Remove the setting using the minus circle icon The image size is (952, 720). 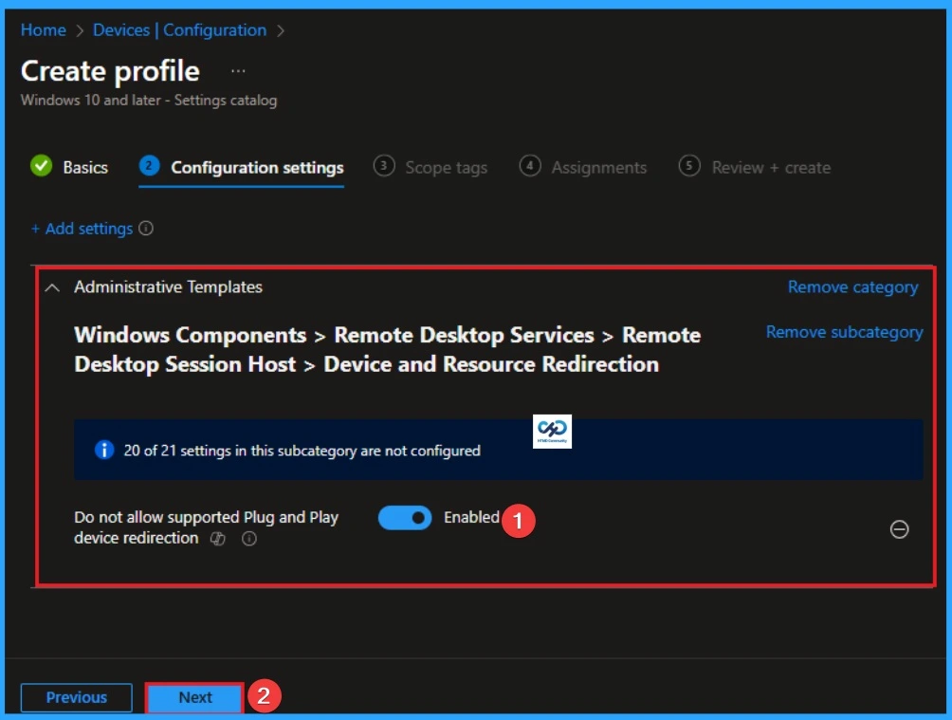click(899, 529)
